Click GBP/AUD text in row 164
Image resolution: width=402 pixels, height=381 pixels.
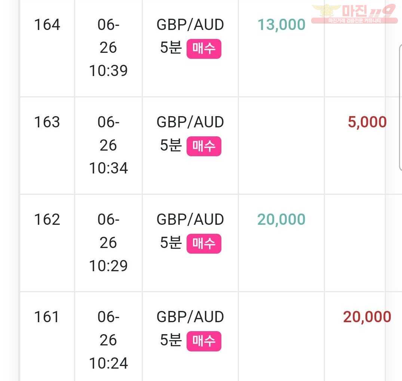click(190, 25)
